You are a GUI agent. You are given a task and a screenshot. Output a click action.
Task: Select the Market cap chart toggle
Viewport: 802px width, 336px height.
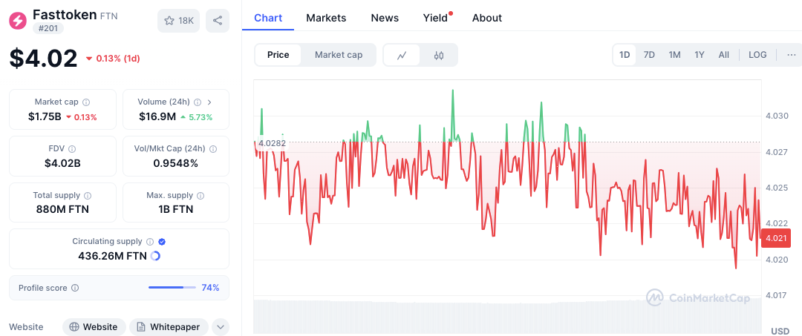pos(339,55)
